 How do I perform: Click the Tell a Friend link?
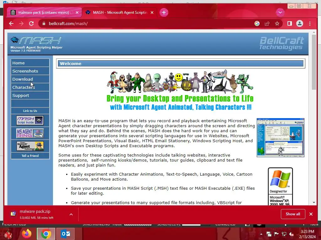(30, 156)
